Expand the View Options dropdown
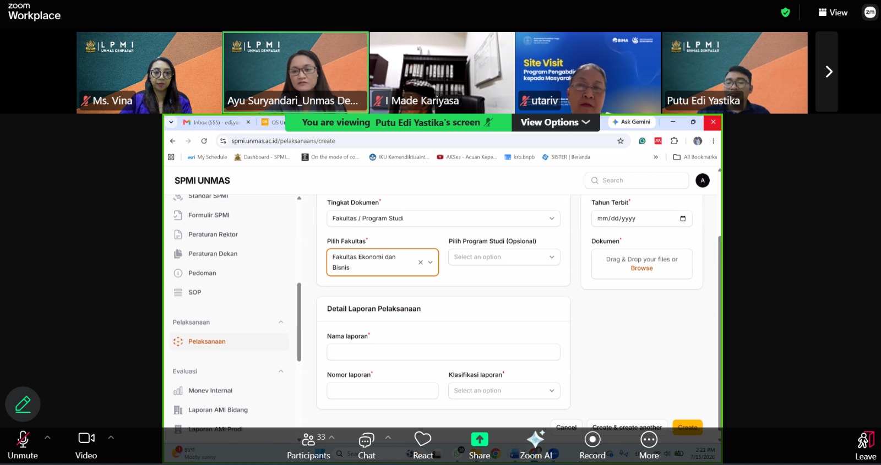This screenshot has height=465, width=881. pyautogui.click(x=556, y=122)
